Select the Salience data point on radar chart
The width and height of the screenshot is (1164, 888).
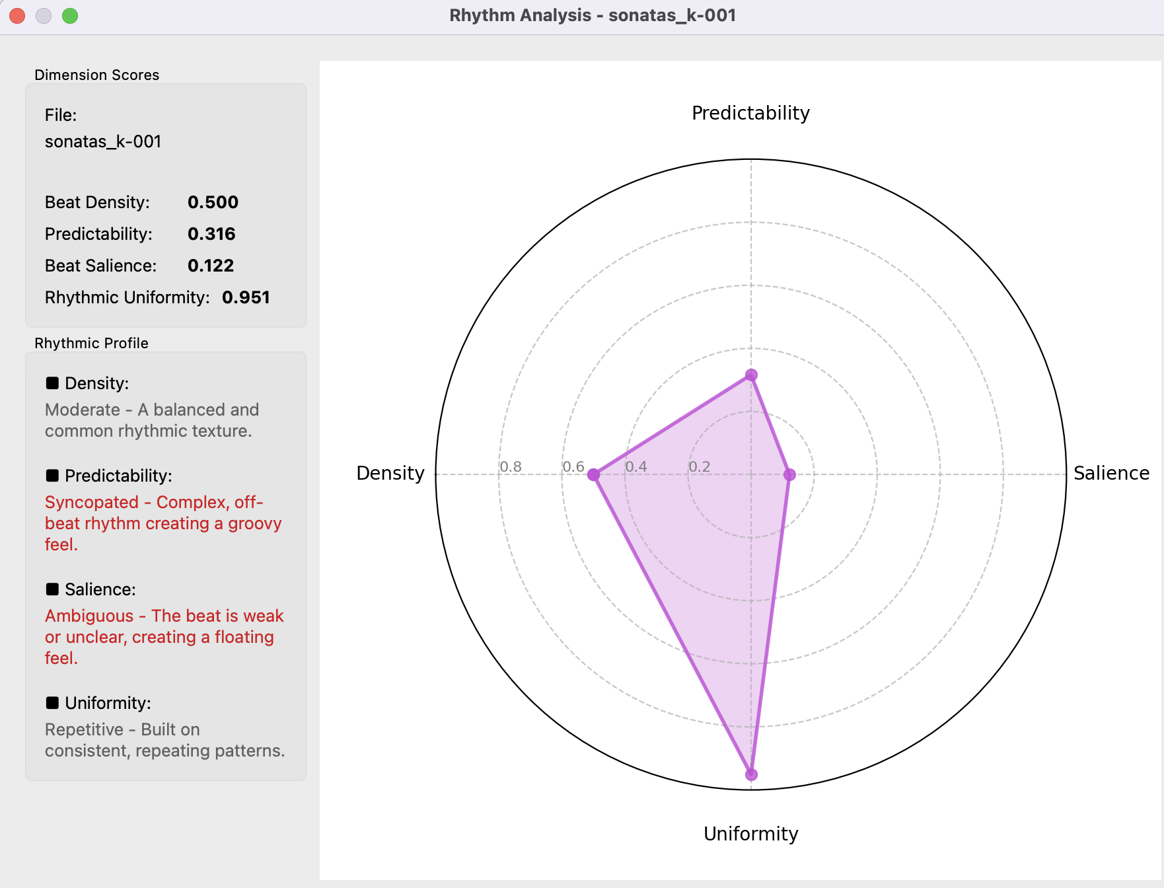[x=789, y=474]
